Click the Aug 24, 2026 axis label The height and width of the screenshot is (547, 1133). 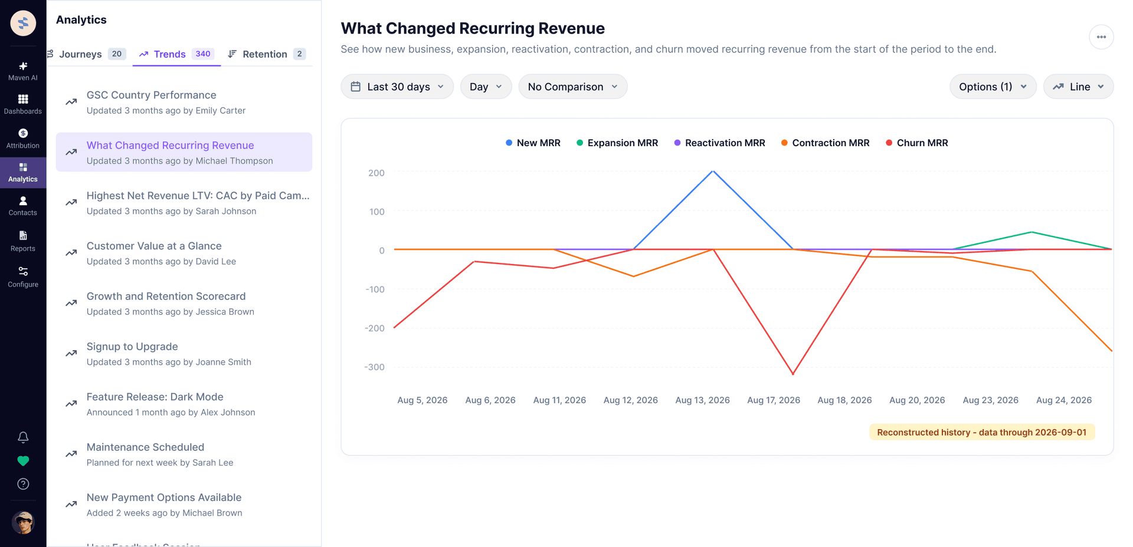tap(1064, 400)
